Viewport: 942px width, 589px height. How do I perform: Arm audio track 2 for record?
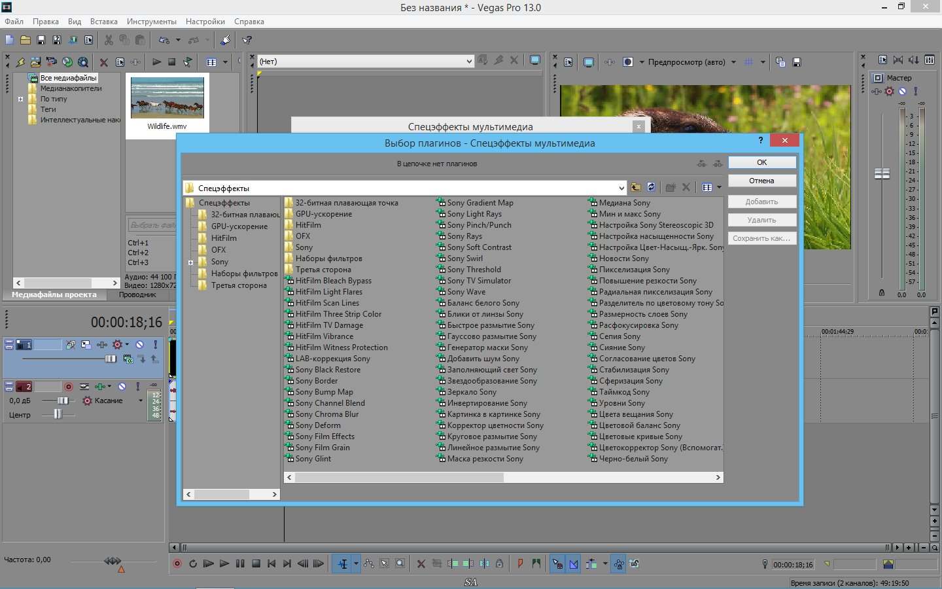coord(69,387)
